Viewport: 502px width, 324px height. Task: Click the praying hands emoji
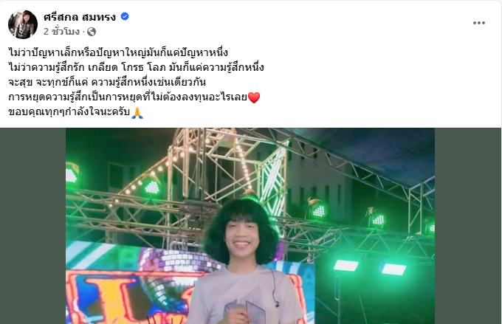[x=137, y=113]
